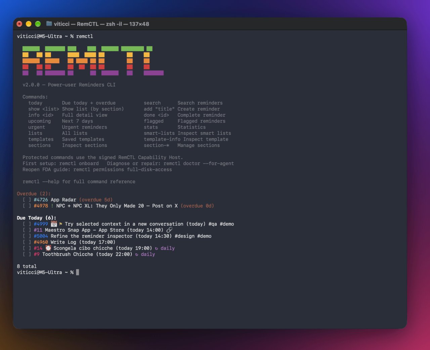Click the 'flagged' command name

tap(154, 121)
